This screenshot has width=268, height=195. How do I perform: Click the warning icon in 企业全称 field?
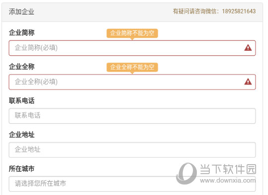pyautogui.click(x=248, y=82)
